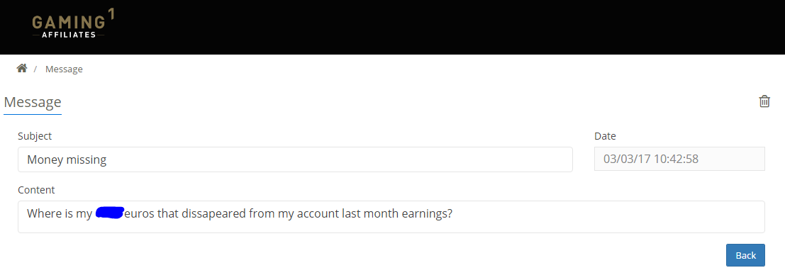Select the blue redacted scribble mark
This screenshot has width=785, height=275.
click(x=110, y=213)
